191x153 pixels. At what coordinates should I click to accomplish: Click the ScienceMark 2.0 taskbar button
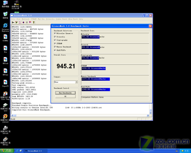click(36, 151)
